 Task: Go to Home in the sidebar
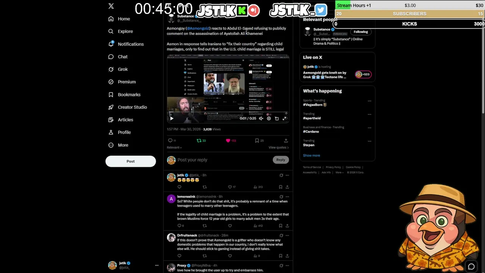(x=119, y=19)
